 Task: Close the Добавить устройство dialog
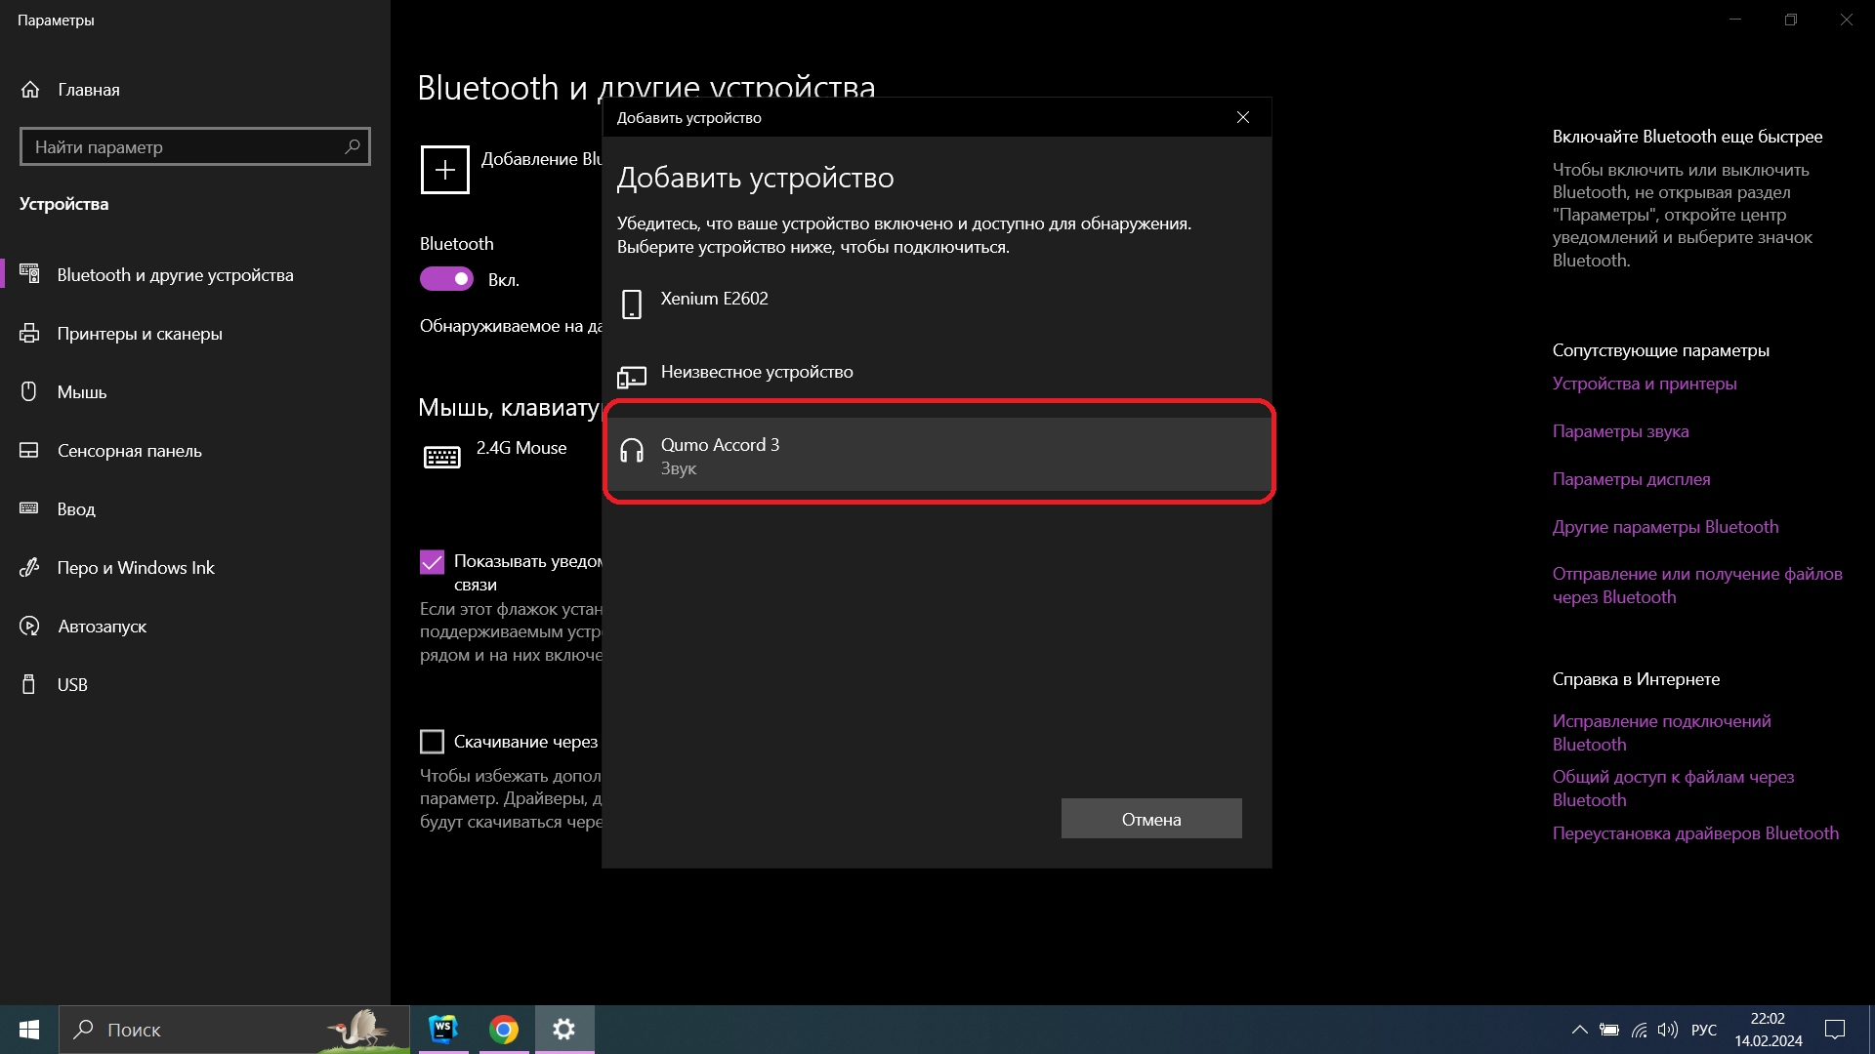pos(1243,117)
